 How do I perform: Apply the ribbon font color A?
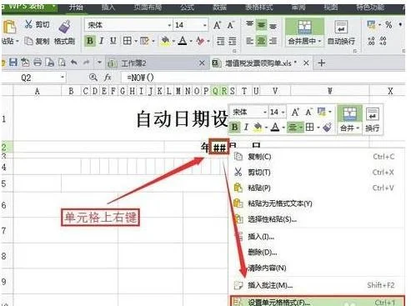click(183, 41)
